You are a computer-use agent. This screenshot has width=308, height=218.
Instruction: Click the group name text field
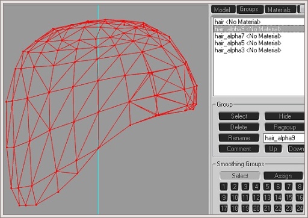tap(284, 138)
